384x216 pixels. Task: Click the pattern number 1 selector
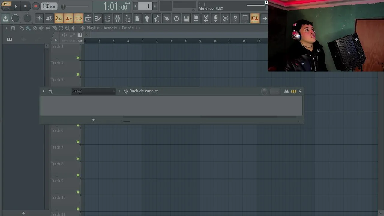coord(145,6)
